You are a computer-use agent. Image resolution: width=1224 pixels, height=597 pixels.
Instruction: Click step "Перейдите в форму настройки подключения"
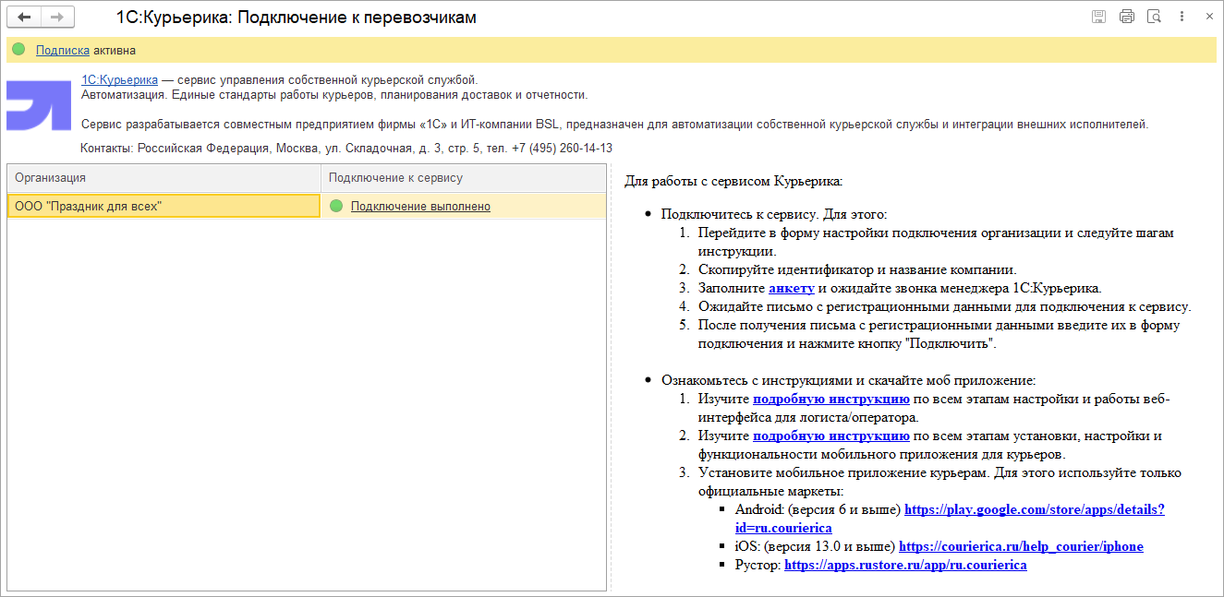click(936, 242)
